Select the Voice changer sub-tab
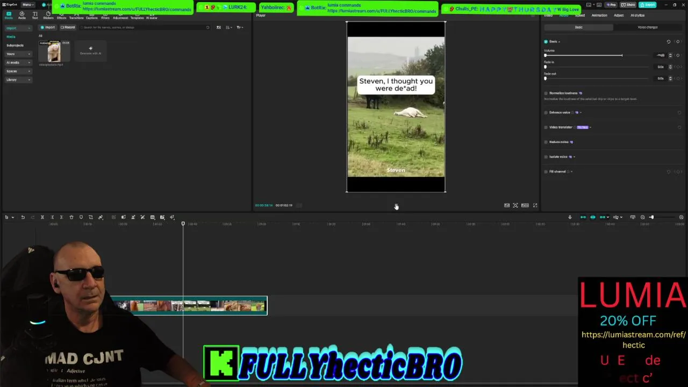Screen dimensions: 688x387 (648, 27)
